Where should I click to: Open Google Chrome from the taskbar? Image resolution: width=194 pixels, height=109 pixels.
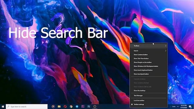click(71, 107)
